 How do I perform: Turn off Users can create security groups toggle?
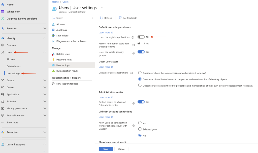point(141,52)
